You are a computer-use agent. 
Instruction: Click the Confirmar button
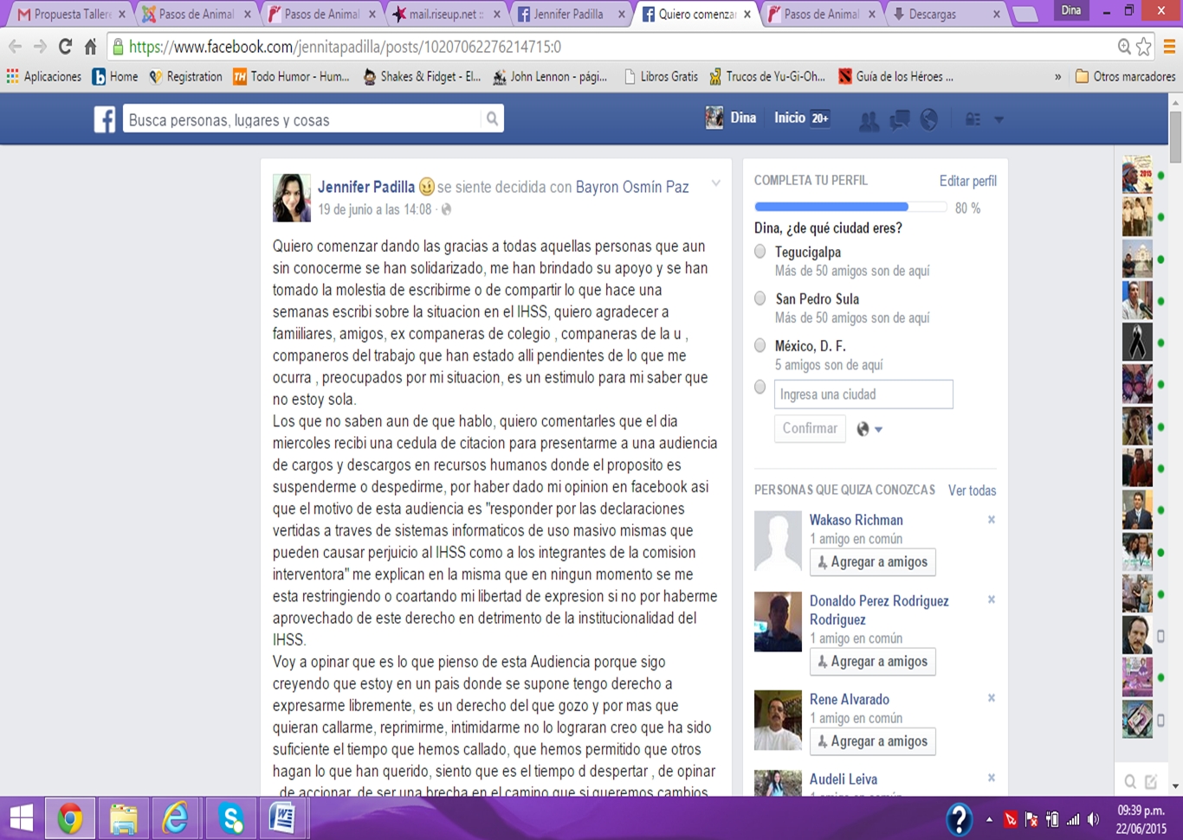[810, 428]
